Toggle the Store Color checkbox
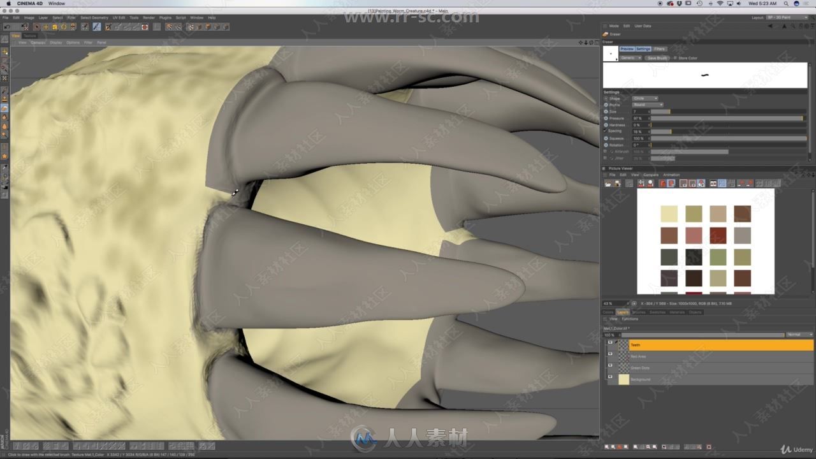This screenshot has width=816, height=459. coord(674,58)
